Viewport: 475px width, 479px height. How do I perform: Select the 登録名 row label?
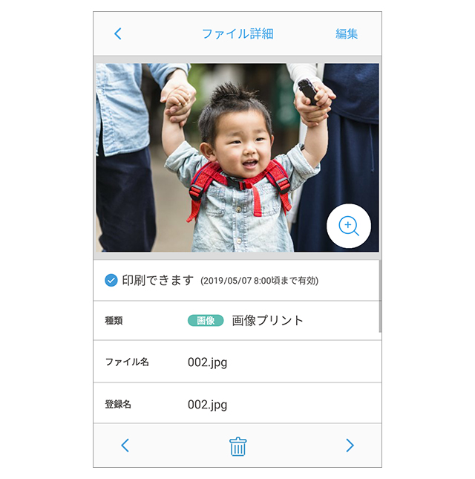pos(118,404)
